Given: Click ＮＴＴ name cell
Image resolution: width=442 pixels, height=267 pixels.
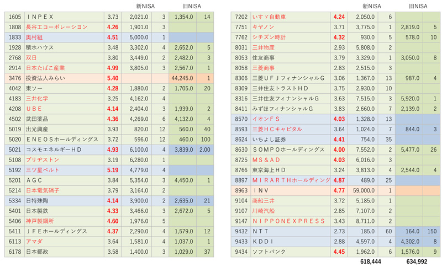Looking at the screenshot, I should [x=291, y=232].
